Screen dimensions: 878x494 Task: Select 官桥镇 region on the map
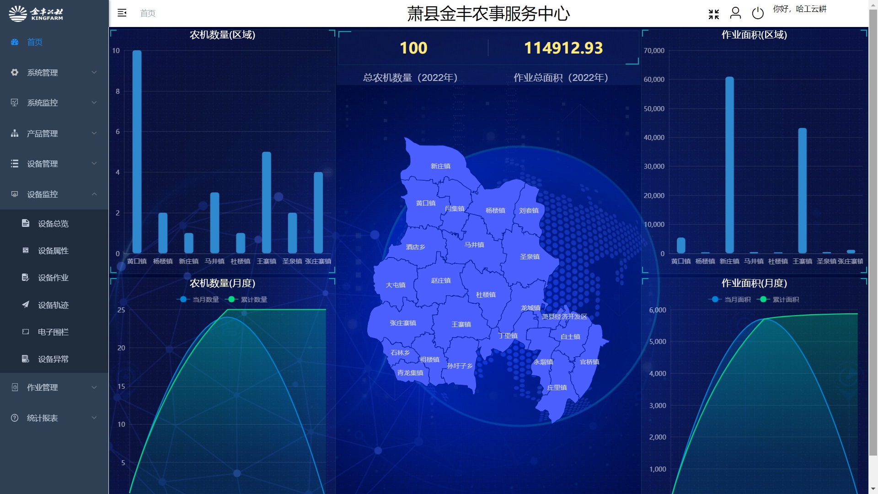pos(589,362)
